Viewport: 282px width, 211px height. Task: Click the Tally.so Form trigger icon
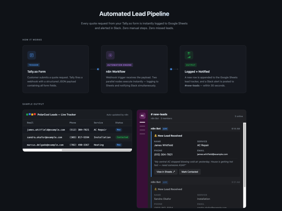(32, 55)
